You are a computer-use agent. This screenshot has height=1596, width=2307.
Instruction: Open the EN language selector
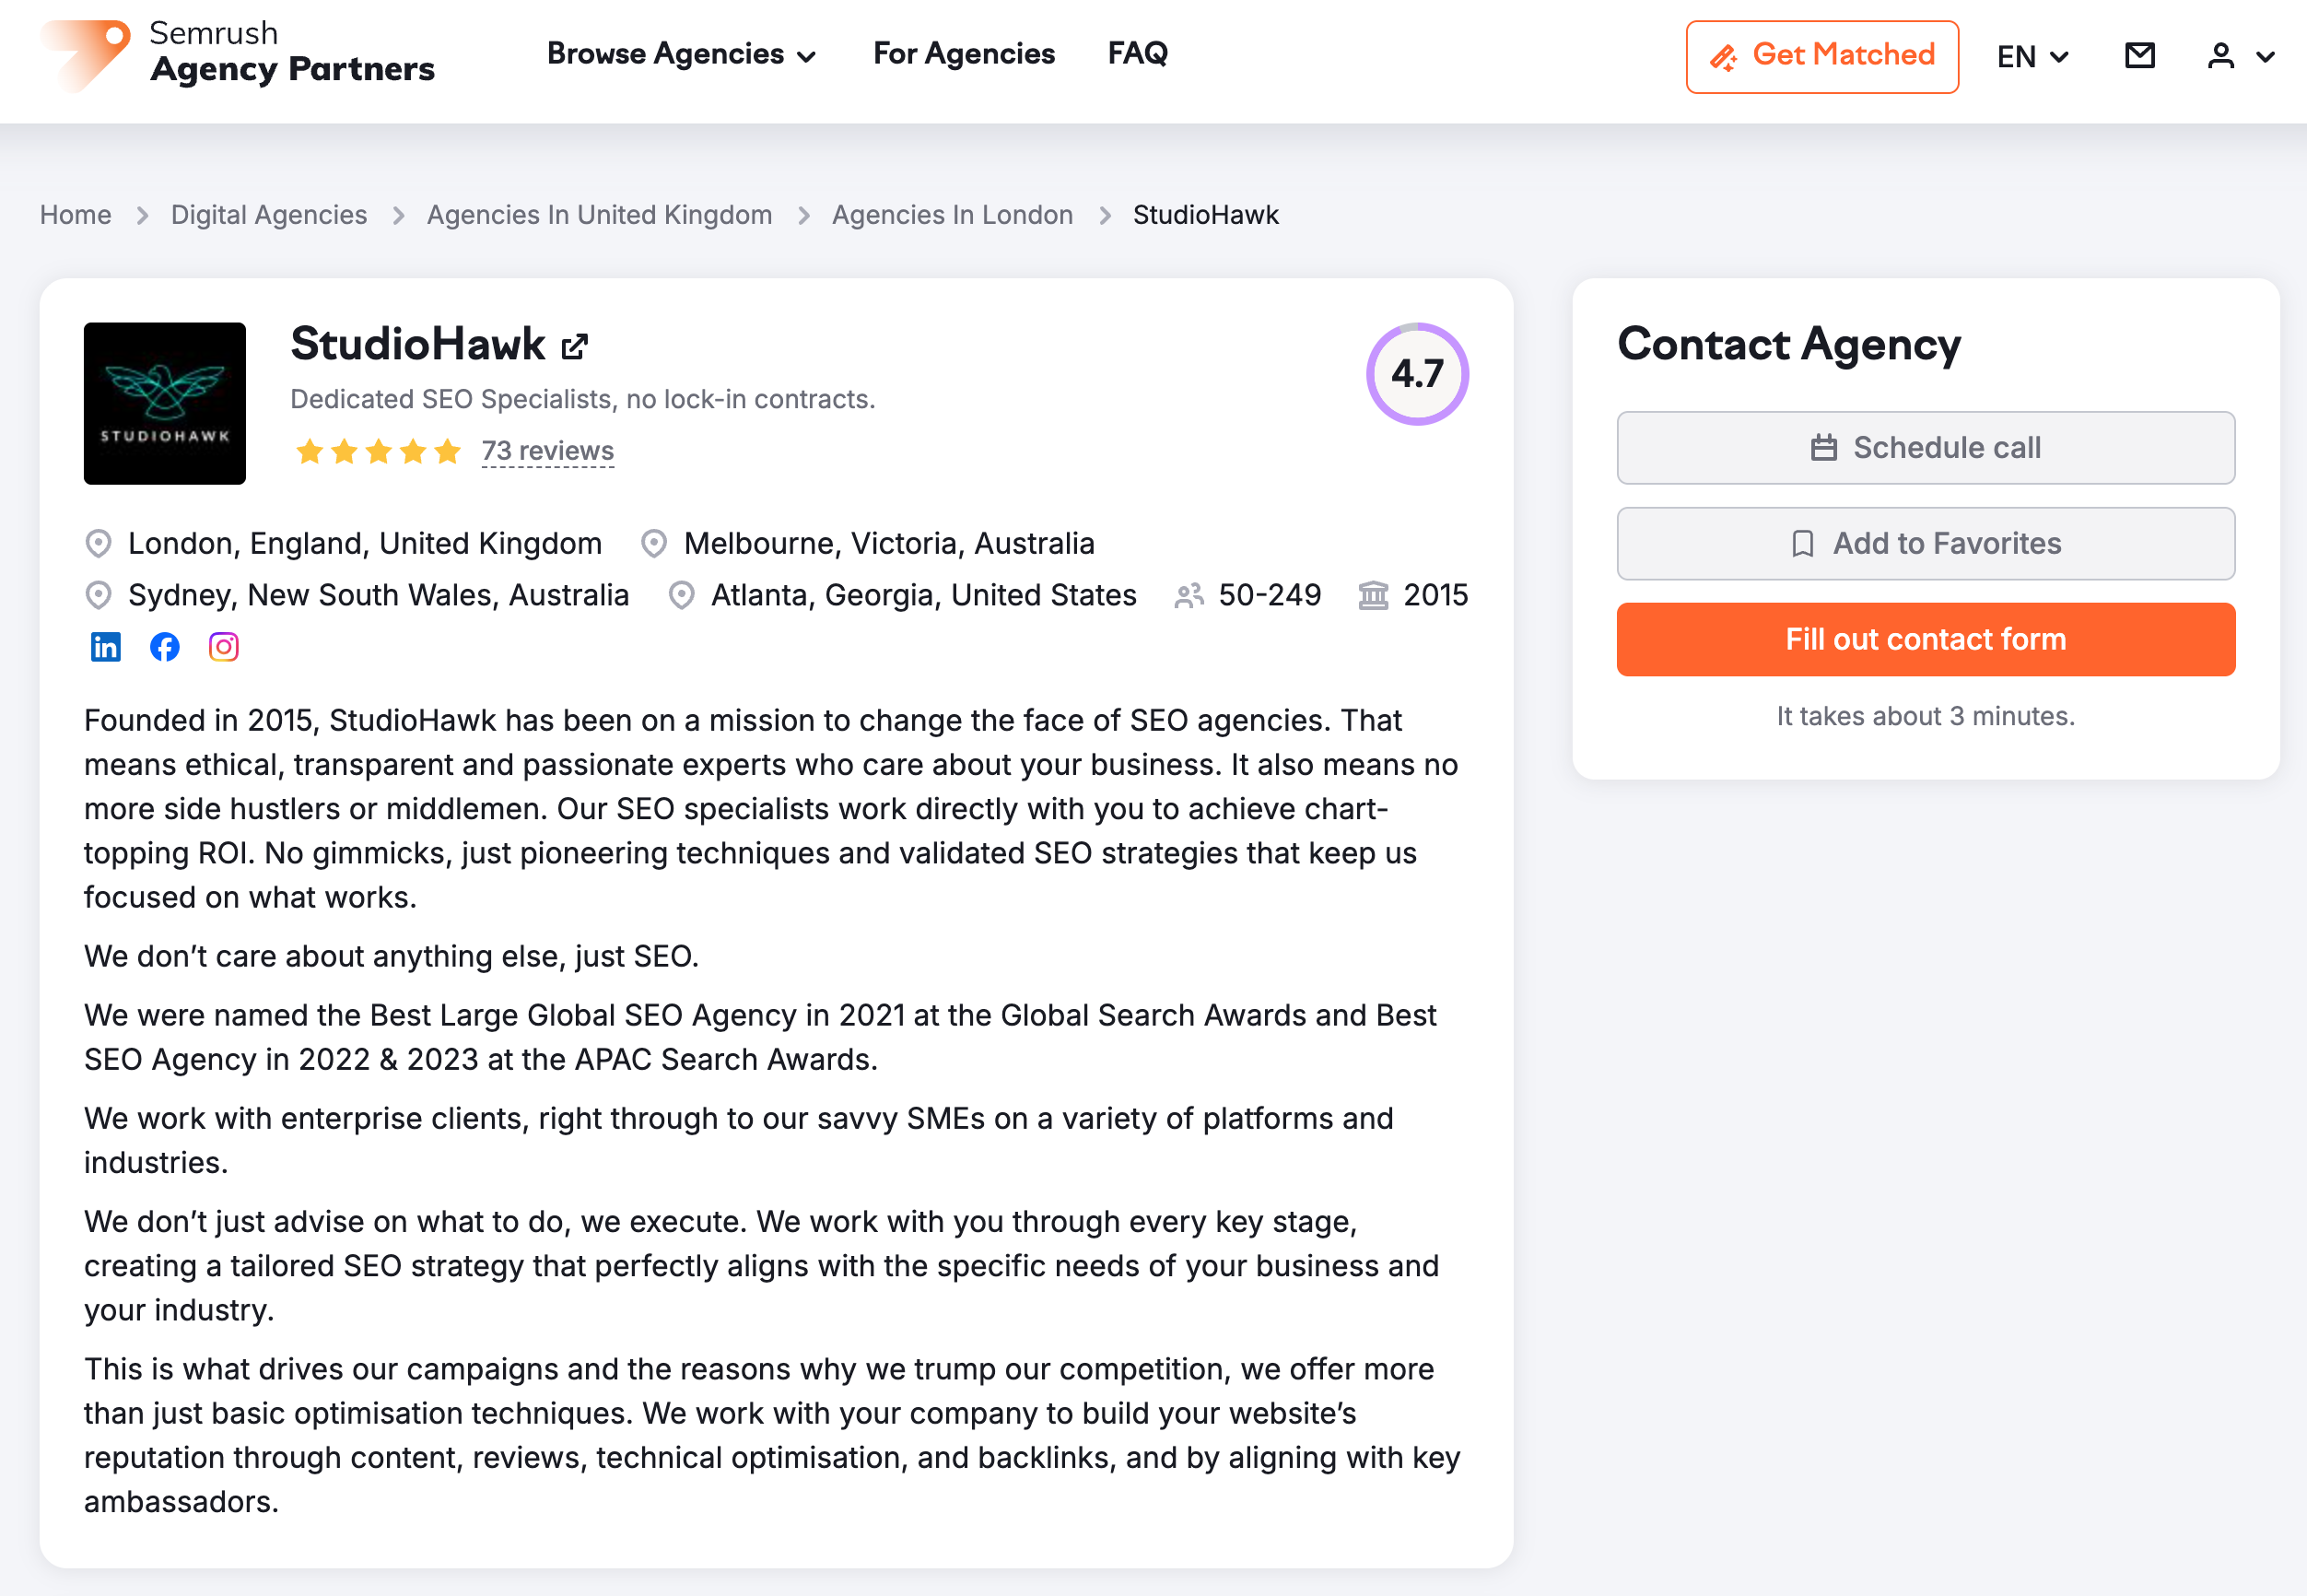(2032, 57)
